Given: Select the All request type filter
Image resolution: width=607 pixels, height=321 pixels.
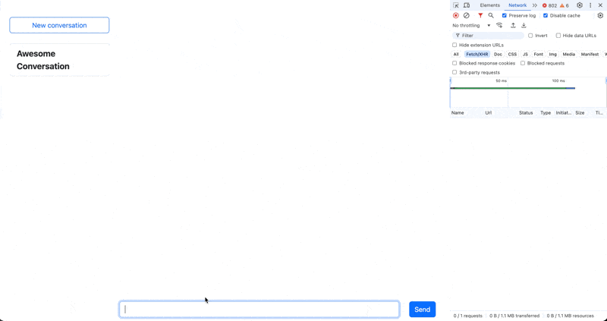Looking at the screenshot, I should point(456,54).
